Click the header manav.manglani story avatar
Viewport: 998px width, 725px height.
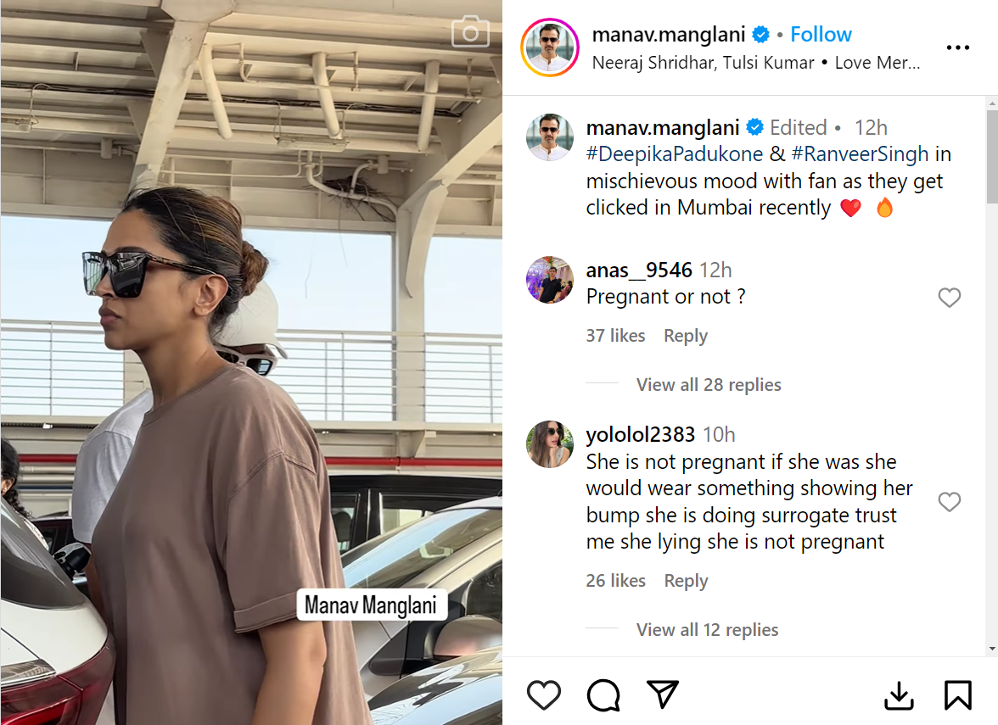tap(550, 47)
